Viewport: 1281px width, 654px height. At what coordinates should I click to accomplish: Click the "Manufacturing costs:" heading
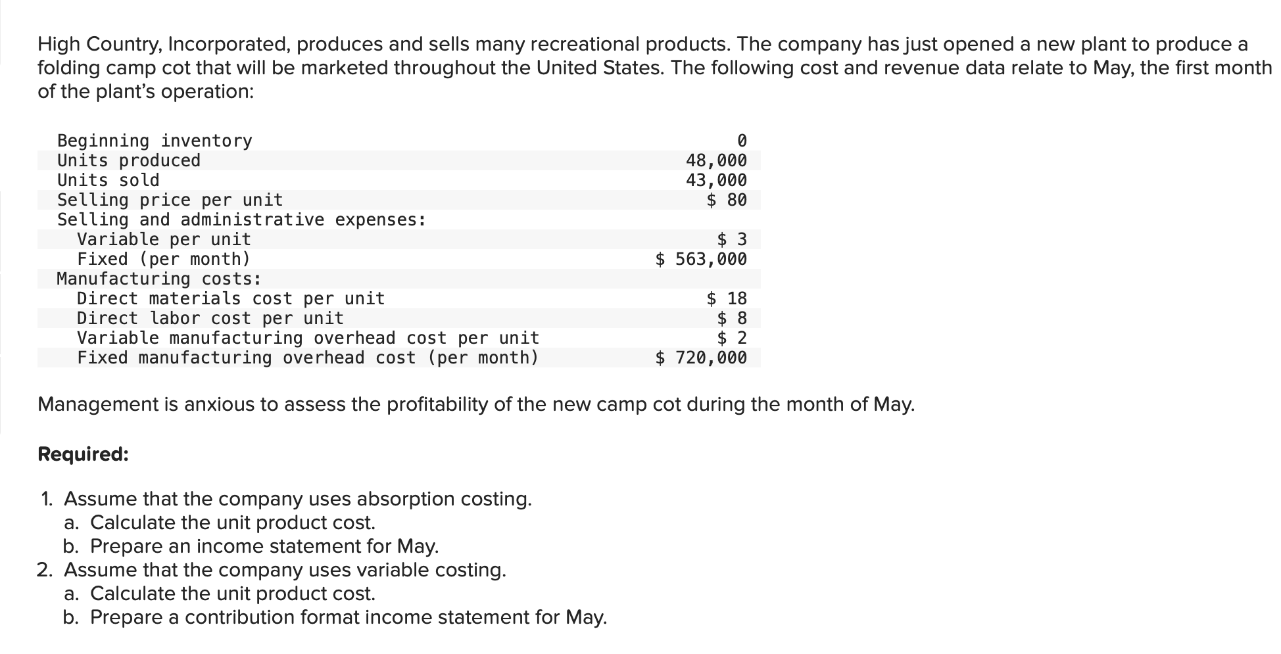point(159,279)
